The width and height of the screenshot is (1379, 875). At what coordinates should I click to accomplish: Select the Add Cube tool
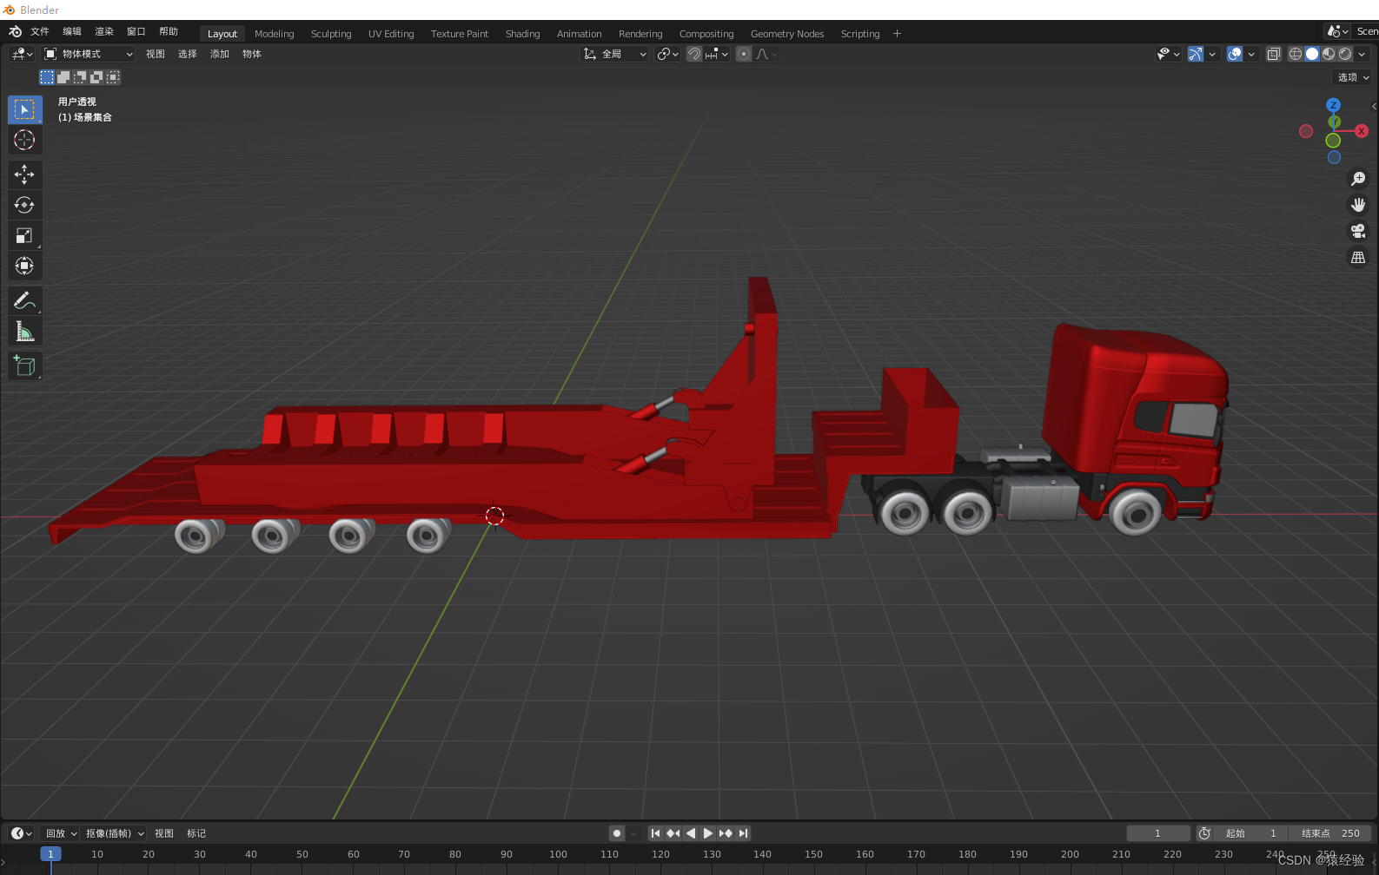pos(24,365)
